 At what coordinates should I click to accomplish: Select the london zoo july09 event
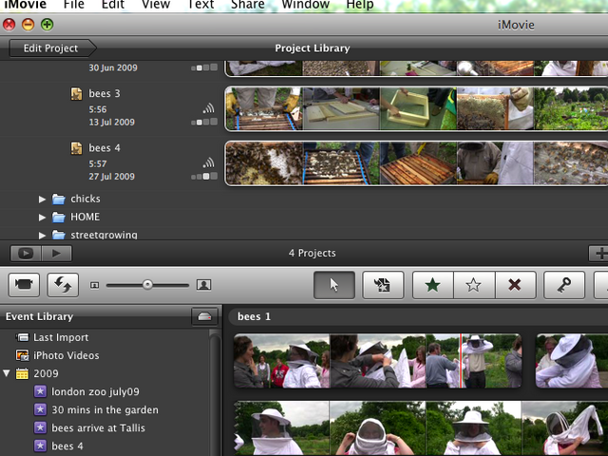tap(95, 391)
